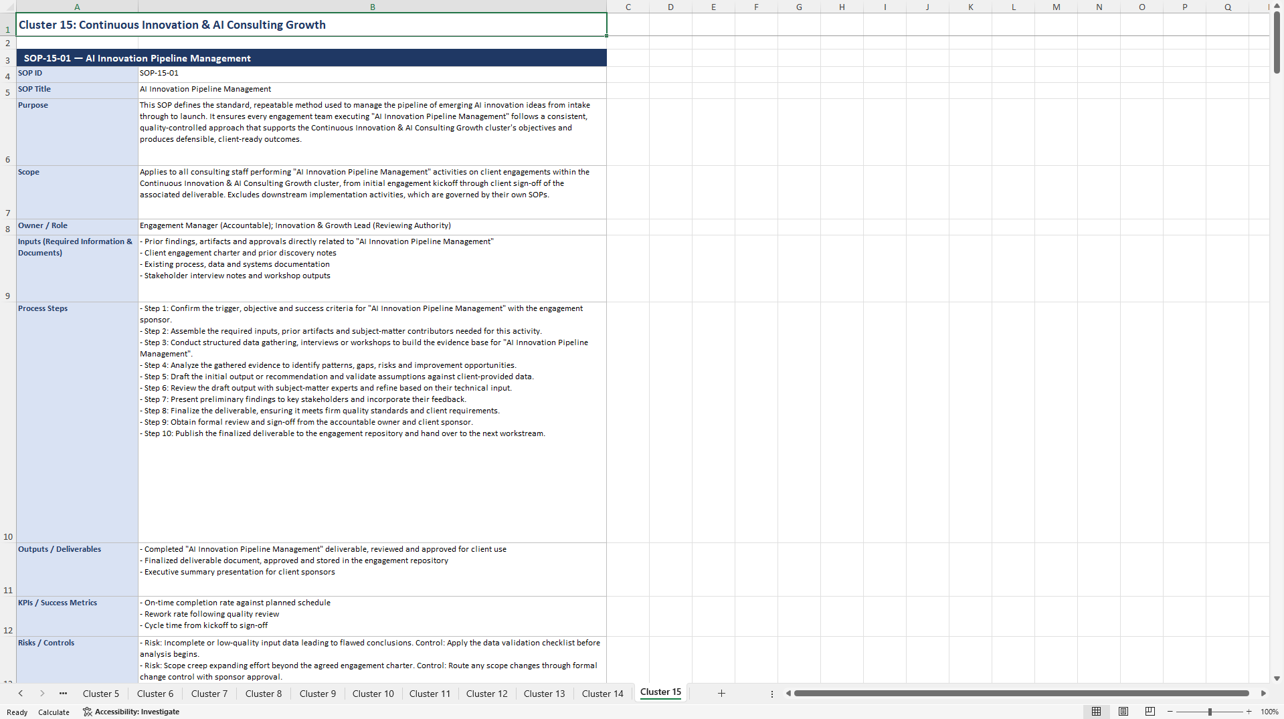Select column Q header

pos(1227,7)
